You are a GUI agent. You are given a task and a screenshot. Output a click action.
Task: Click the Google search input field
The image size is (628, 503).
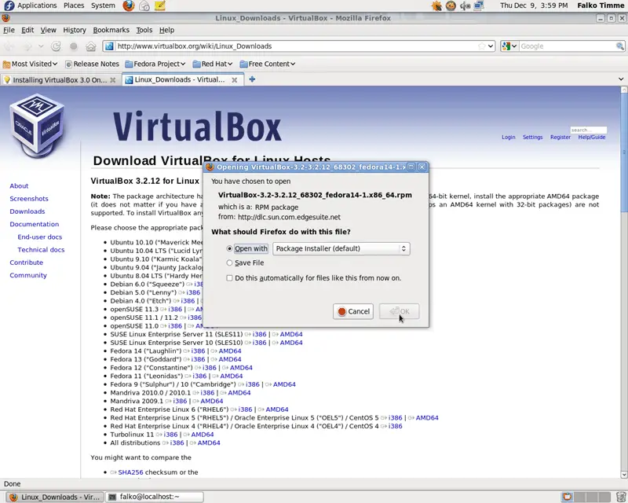point(567,46)
